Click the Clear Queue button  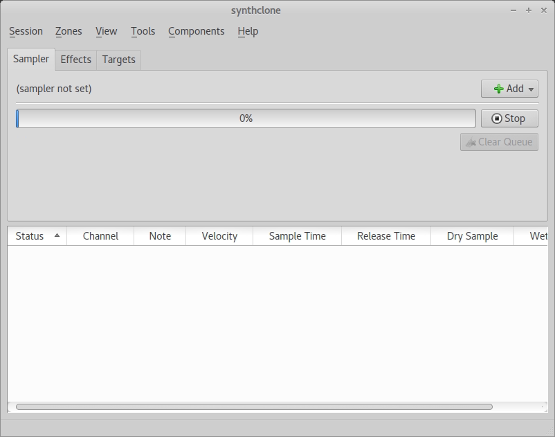(x=499, y=142)
